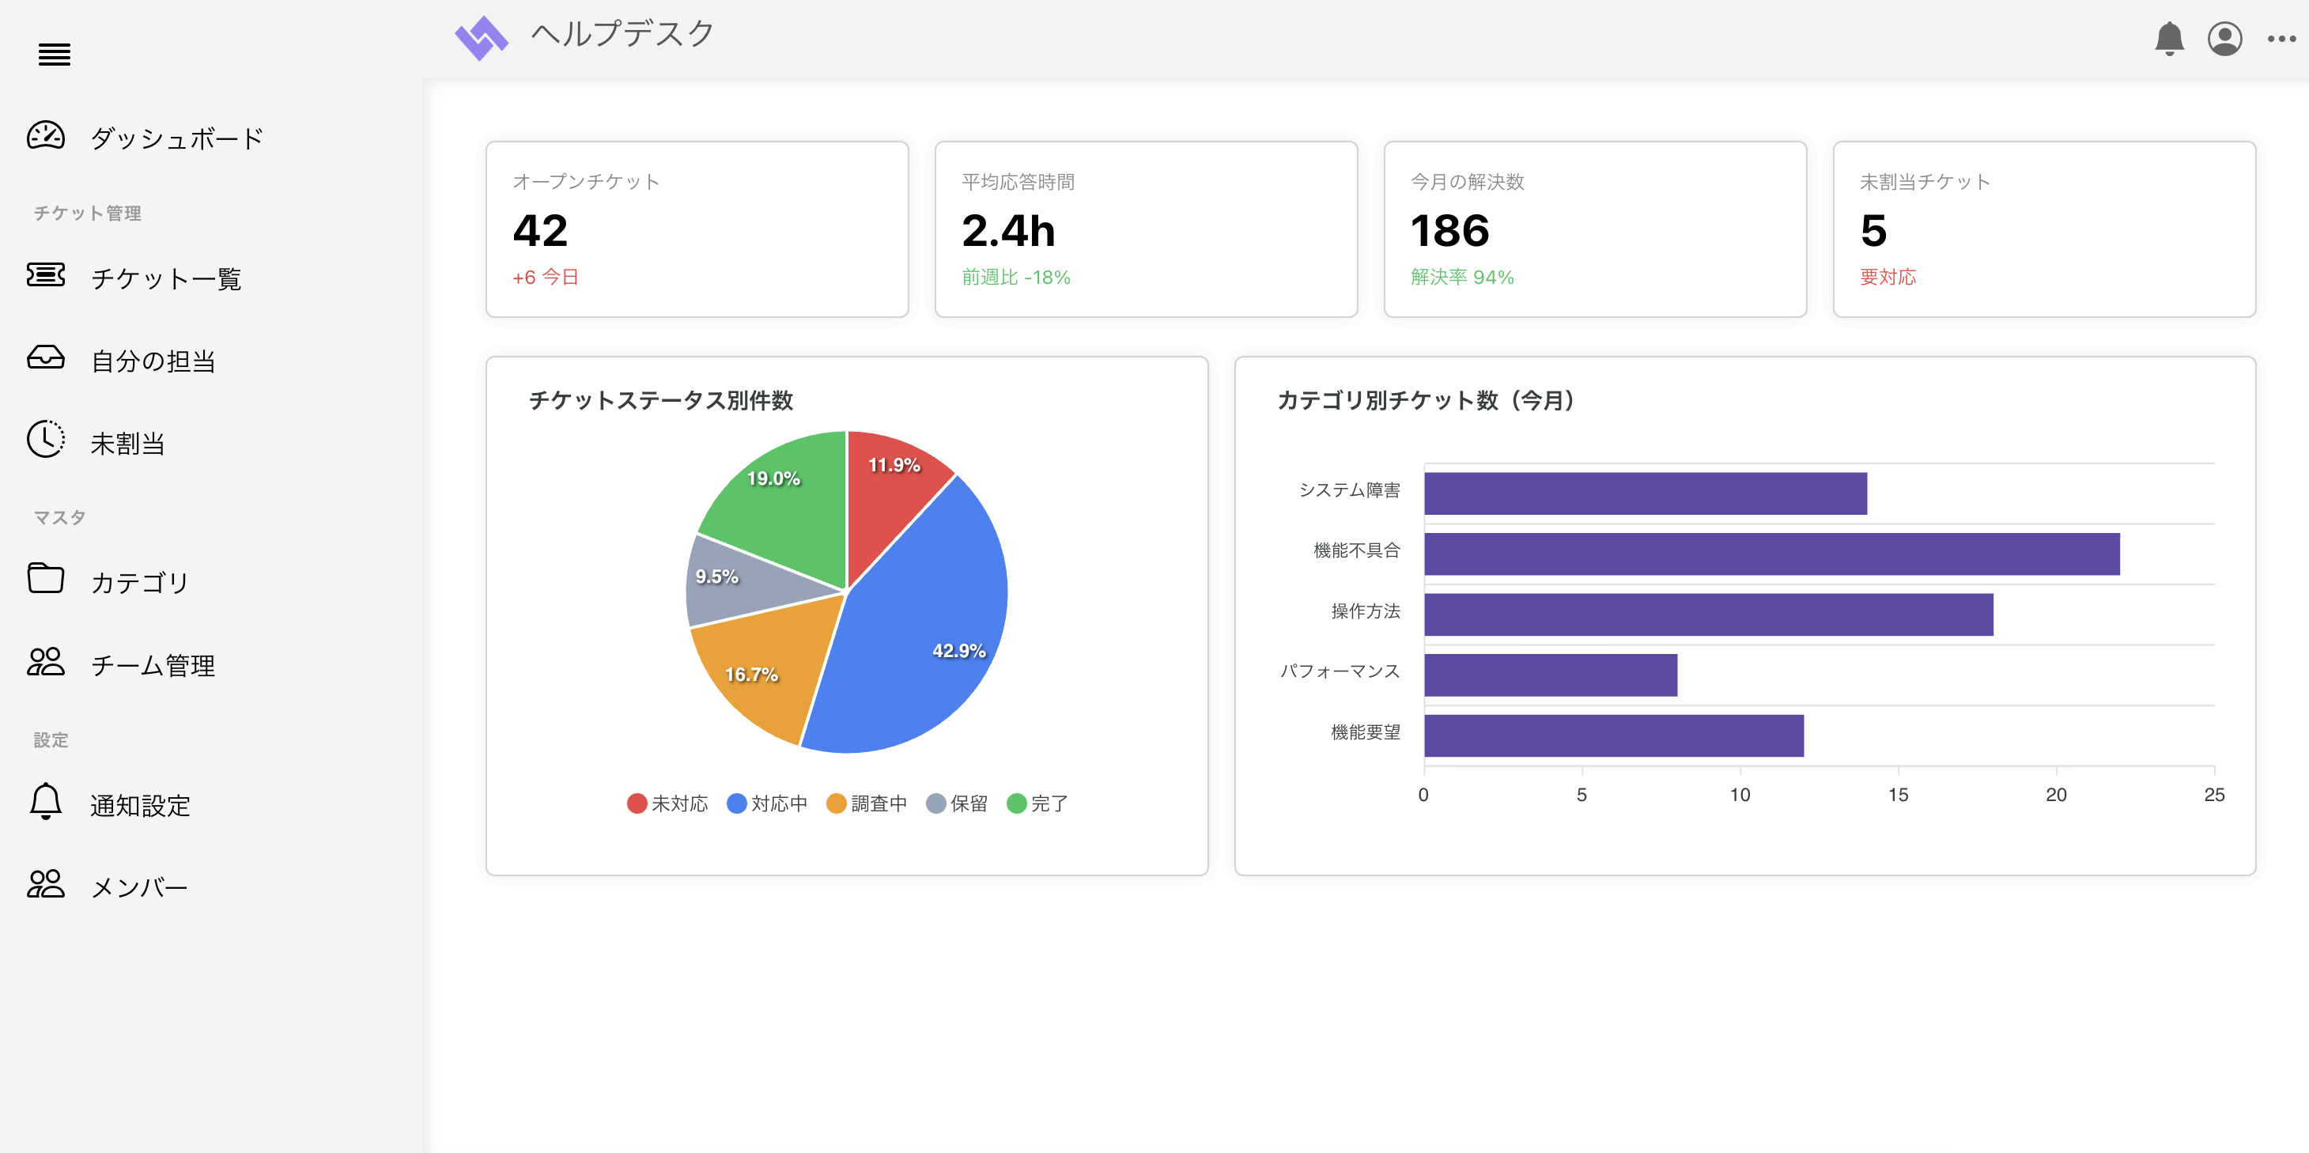Click the カテゴリ folder icon

click(46, 579)
